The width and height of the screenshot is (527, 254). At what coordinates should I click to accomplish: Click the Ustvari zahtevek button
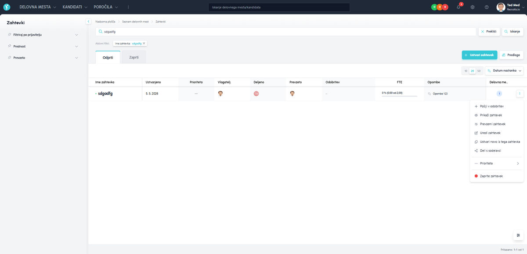480,55
